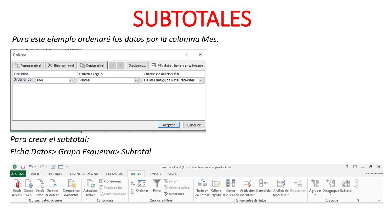Click the Undo arrow in Quick Access toolbar
Viewport: 386px width, 217px height.
(x=31, y=167)
